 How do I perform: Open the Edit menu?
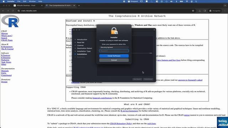pos(25,1)
